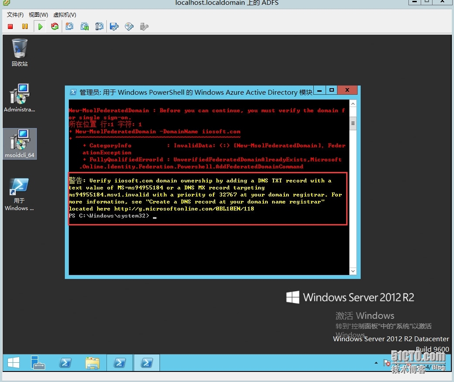Viewport: 454px width, 382px height.
Task: Show hidden tray icons arrow
Action: point(376,363)
